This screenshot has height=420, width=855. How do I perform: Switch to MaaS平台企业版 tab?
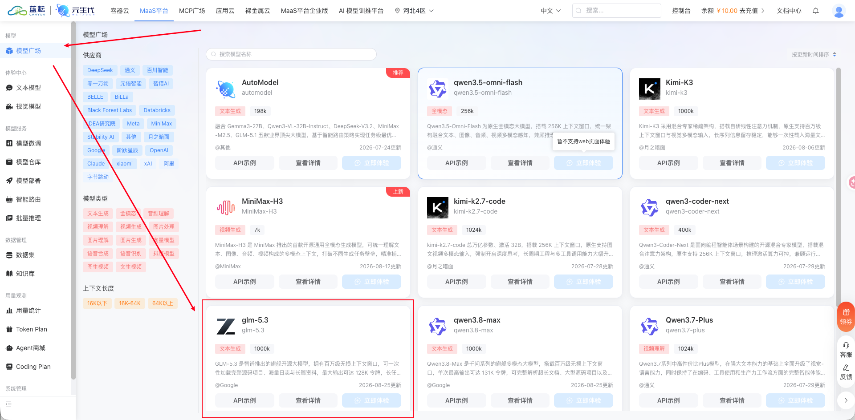point(305,11)
